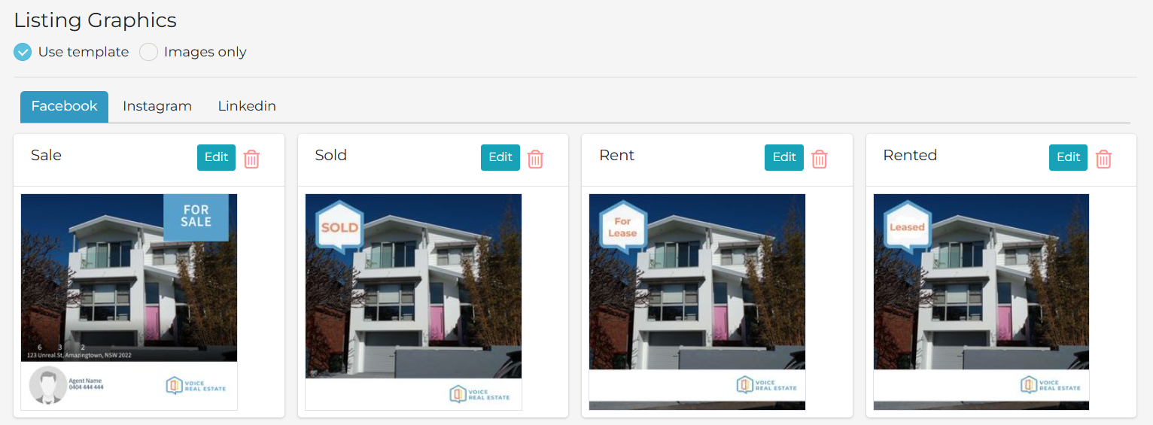Image resolution: width=1153 pixels, height=425 pixels.
Task: Edit the Rented listing graphic
Action: click(1068, 157)
